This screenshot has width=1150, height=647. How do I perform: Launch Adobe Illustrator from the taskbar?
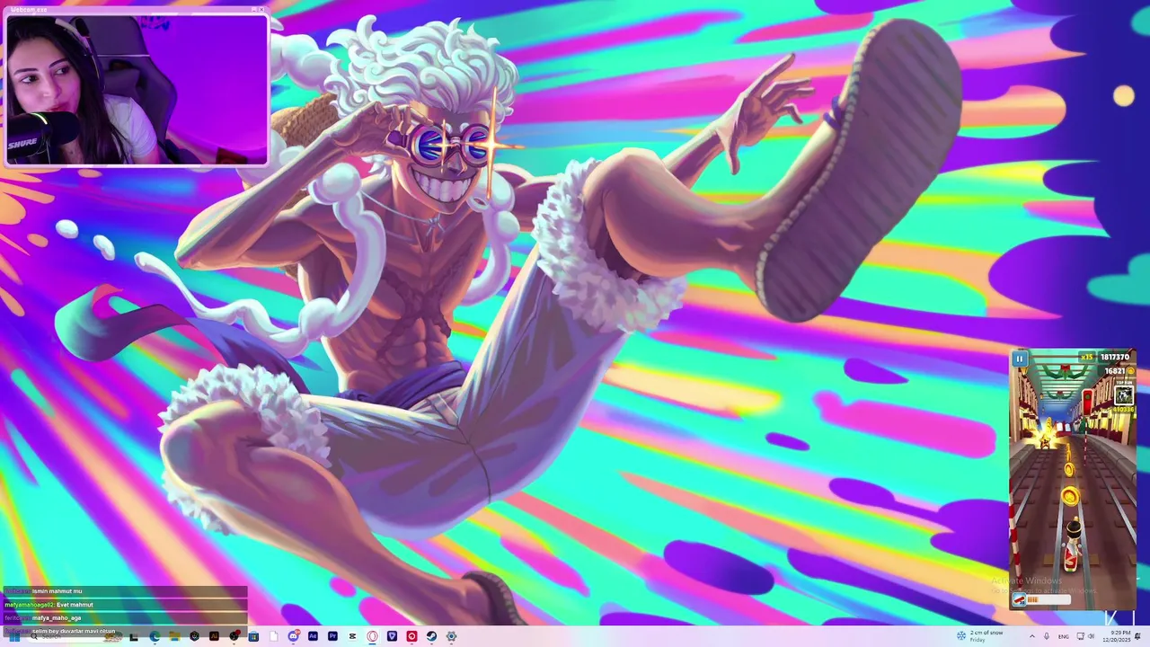click(x=214, y=636)
